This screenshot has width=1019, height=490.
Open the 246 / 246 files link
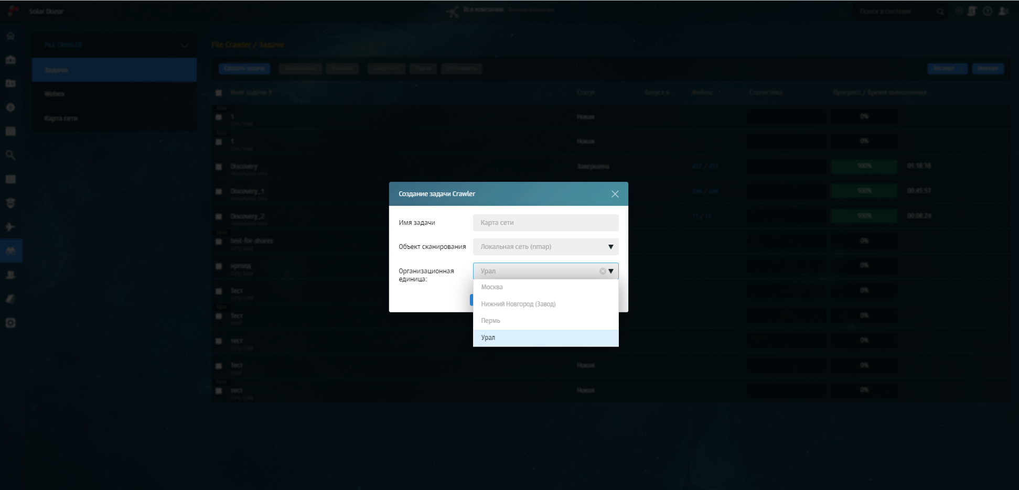[705, 191]
